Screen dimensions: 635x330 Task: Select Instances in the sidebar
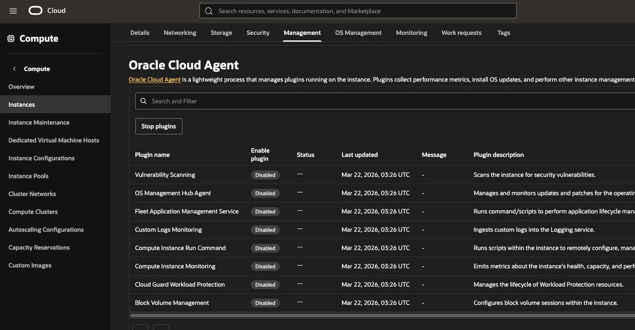point(55,105)
